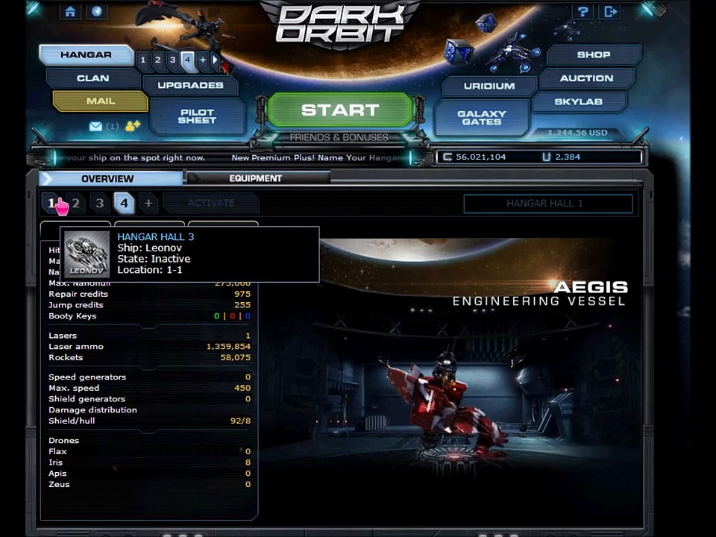This screenshot has width=716, height=537.
Task: Select hangar hall 4 in Overview
Action: coord(125,203)
